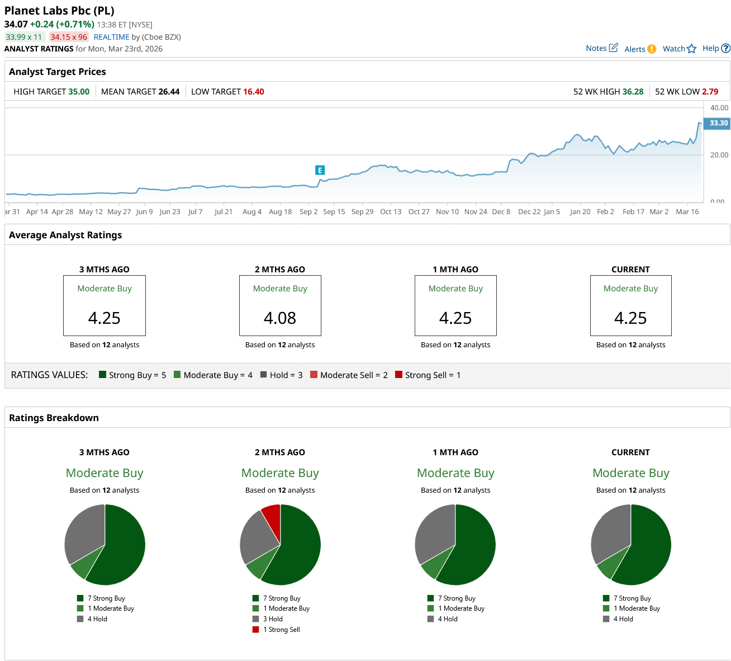This screenshot has width=731, height=661.
Task: Click the Notes pencil edit icon
Action: [613, 48]
